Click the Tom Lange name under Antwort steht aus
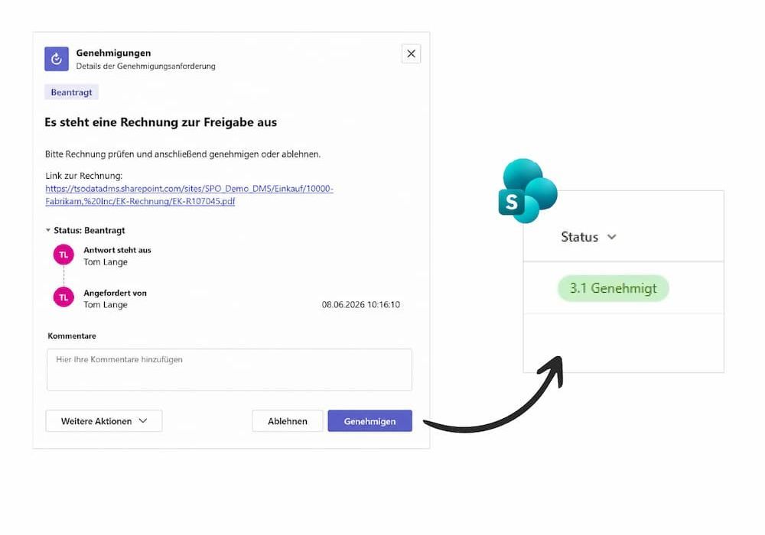 (106, 262)
